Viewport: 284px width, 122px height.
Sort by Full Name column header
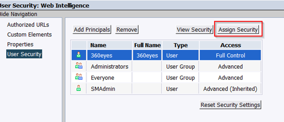(148, 45)
